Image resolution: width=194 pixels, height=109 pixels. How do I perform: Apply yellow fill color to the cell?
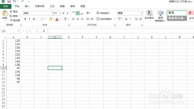click(50, 19)
